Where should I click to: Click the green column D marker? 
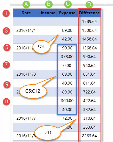pyautogui.click(x=89, y=4)
